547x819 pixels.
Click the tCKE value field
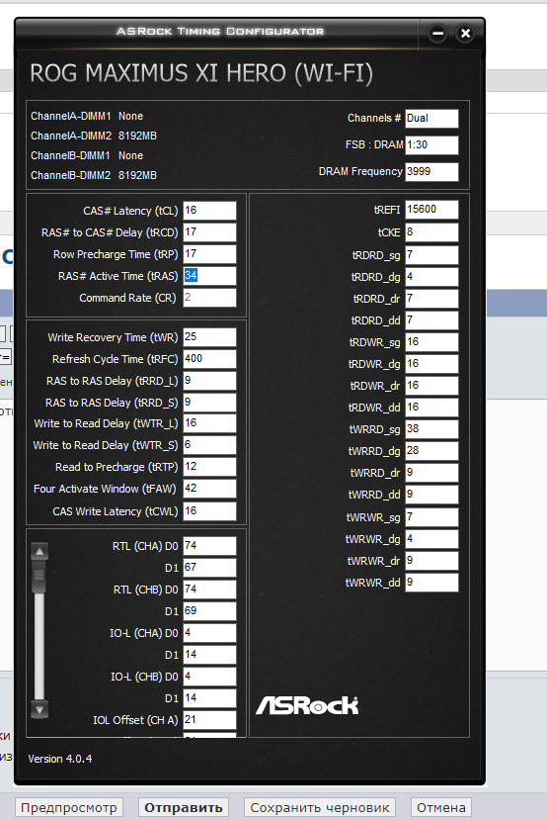tap(431, 232)
